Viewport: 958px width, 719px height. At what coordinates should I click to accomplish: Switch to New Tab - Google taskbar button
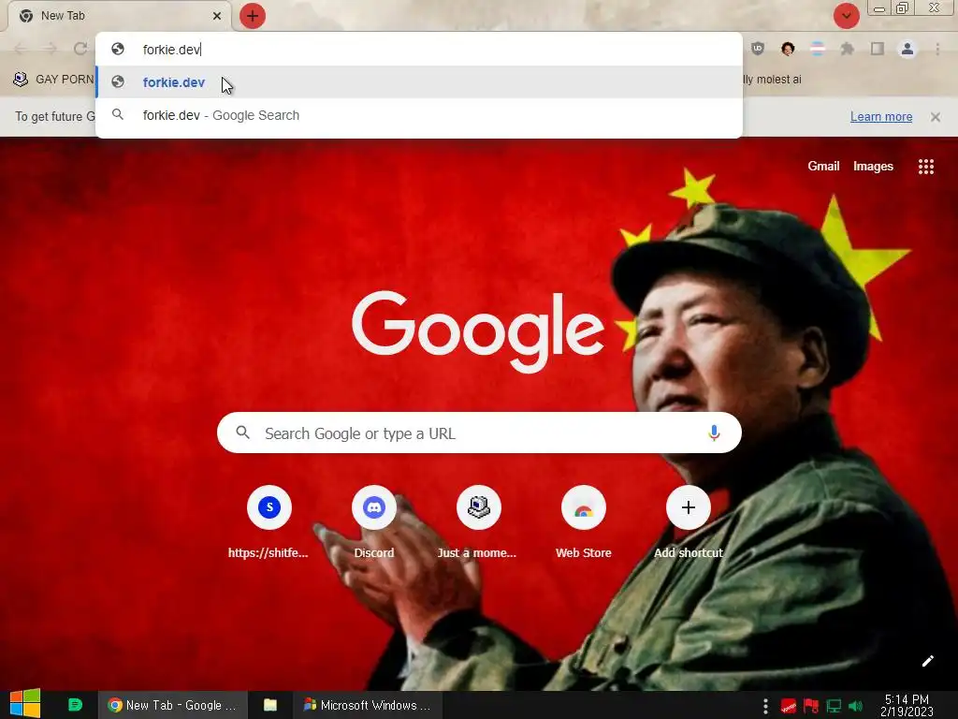tap(173, 705)
